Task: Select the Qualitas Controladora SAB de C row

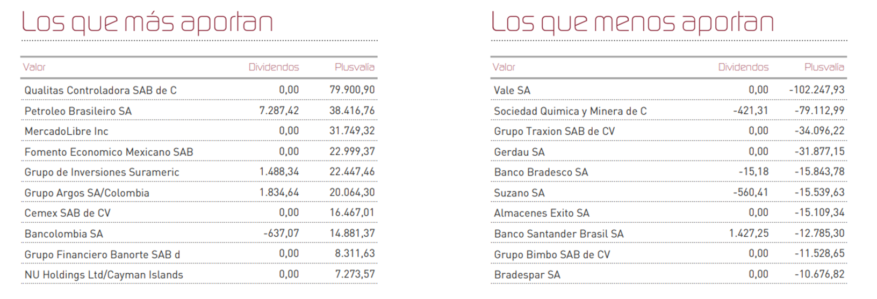Action: point(100,90)
